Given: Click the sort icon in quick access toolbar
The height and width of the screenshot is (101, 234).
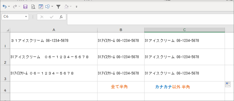Looking at the screenshot, I should coord(41,7).
